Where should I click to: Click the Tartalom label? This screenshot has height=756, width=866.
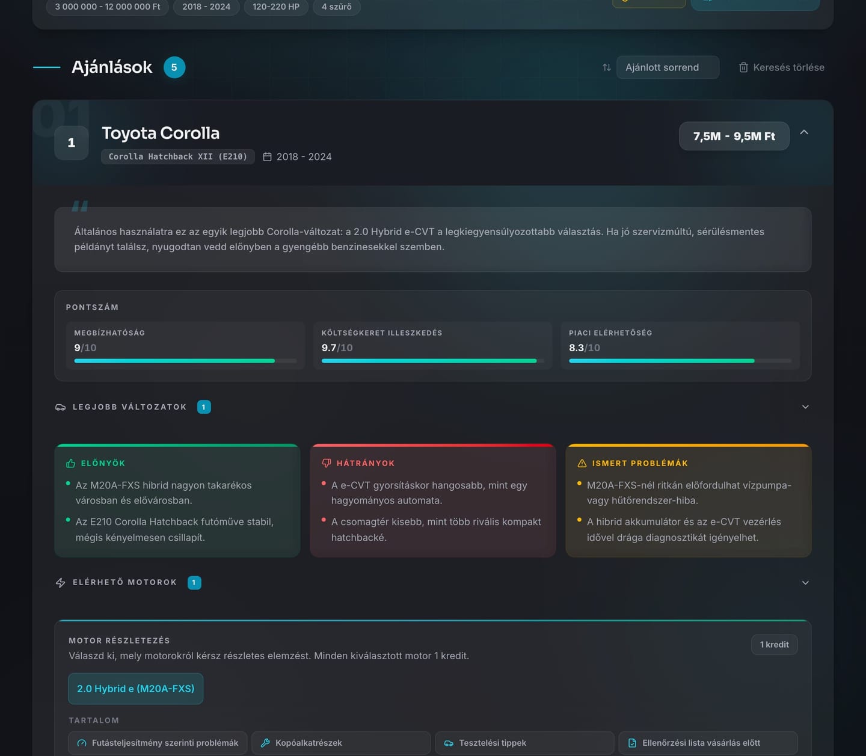pyautogui.click(x=94, y=721)
